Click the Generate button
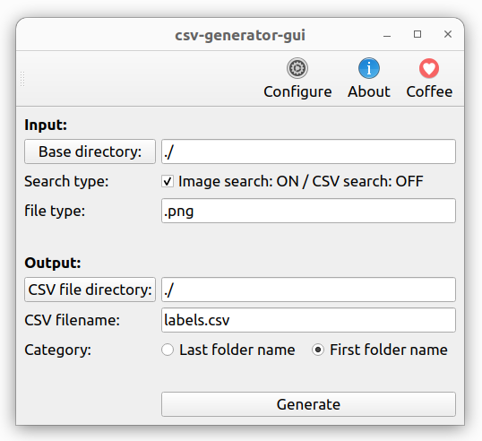The height and width of the screenshot is (441, 482). point(308,404)
